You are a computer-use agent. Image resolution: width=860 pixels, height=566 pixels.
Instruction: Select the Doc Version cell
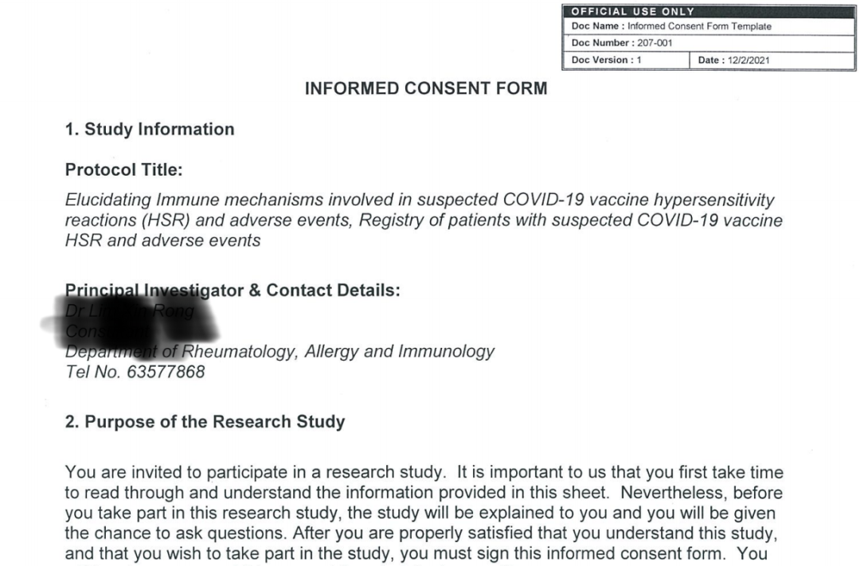pyautogui.click(x=627, y=61)
